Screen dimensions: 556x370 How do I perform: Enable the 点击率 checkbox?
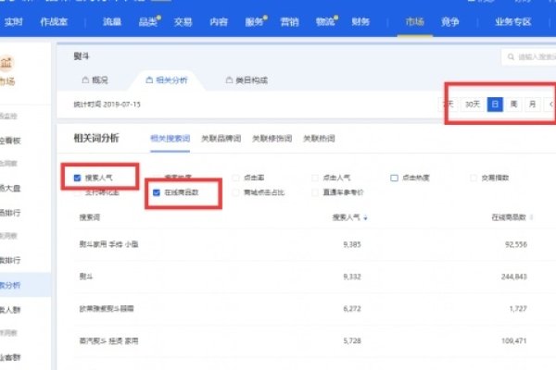[235, 178]
